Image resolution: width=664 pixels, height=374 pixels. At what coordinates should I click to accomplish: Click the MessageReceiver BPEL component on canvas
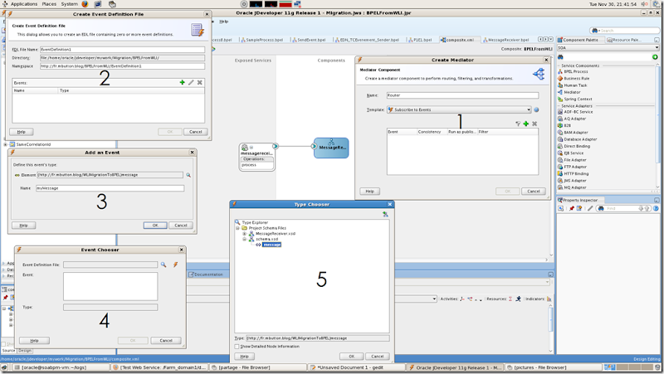click(x=331, y=148)
